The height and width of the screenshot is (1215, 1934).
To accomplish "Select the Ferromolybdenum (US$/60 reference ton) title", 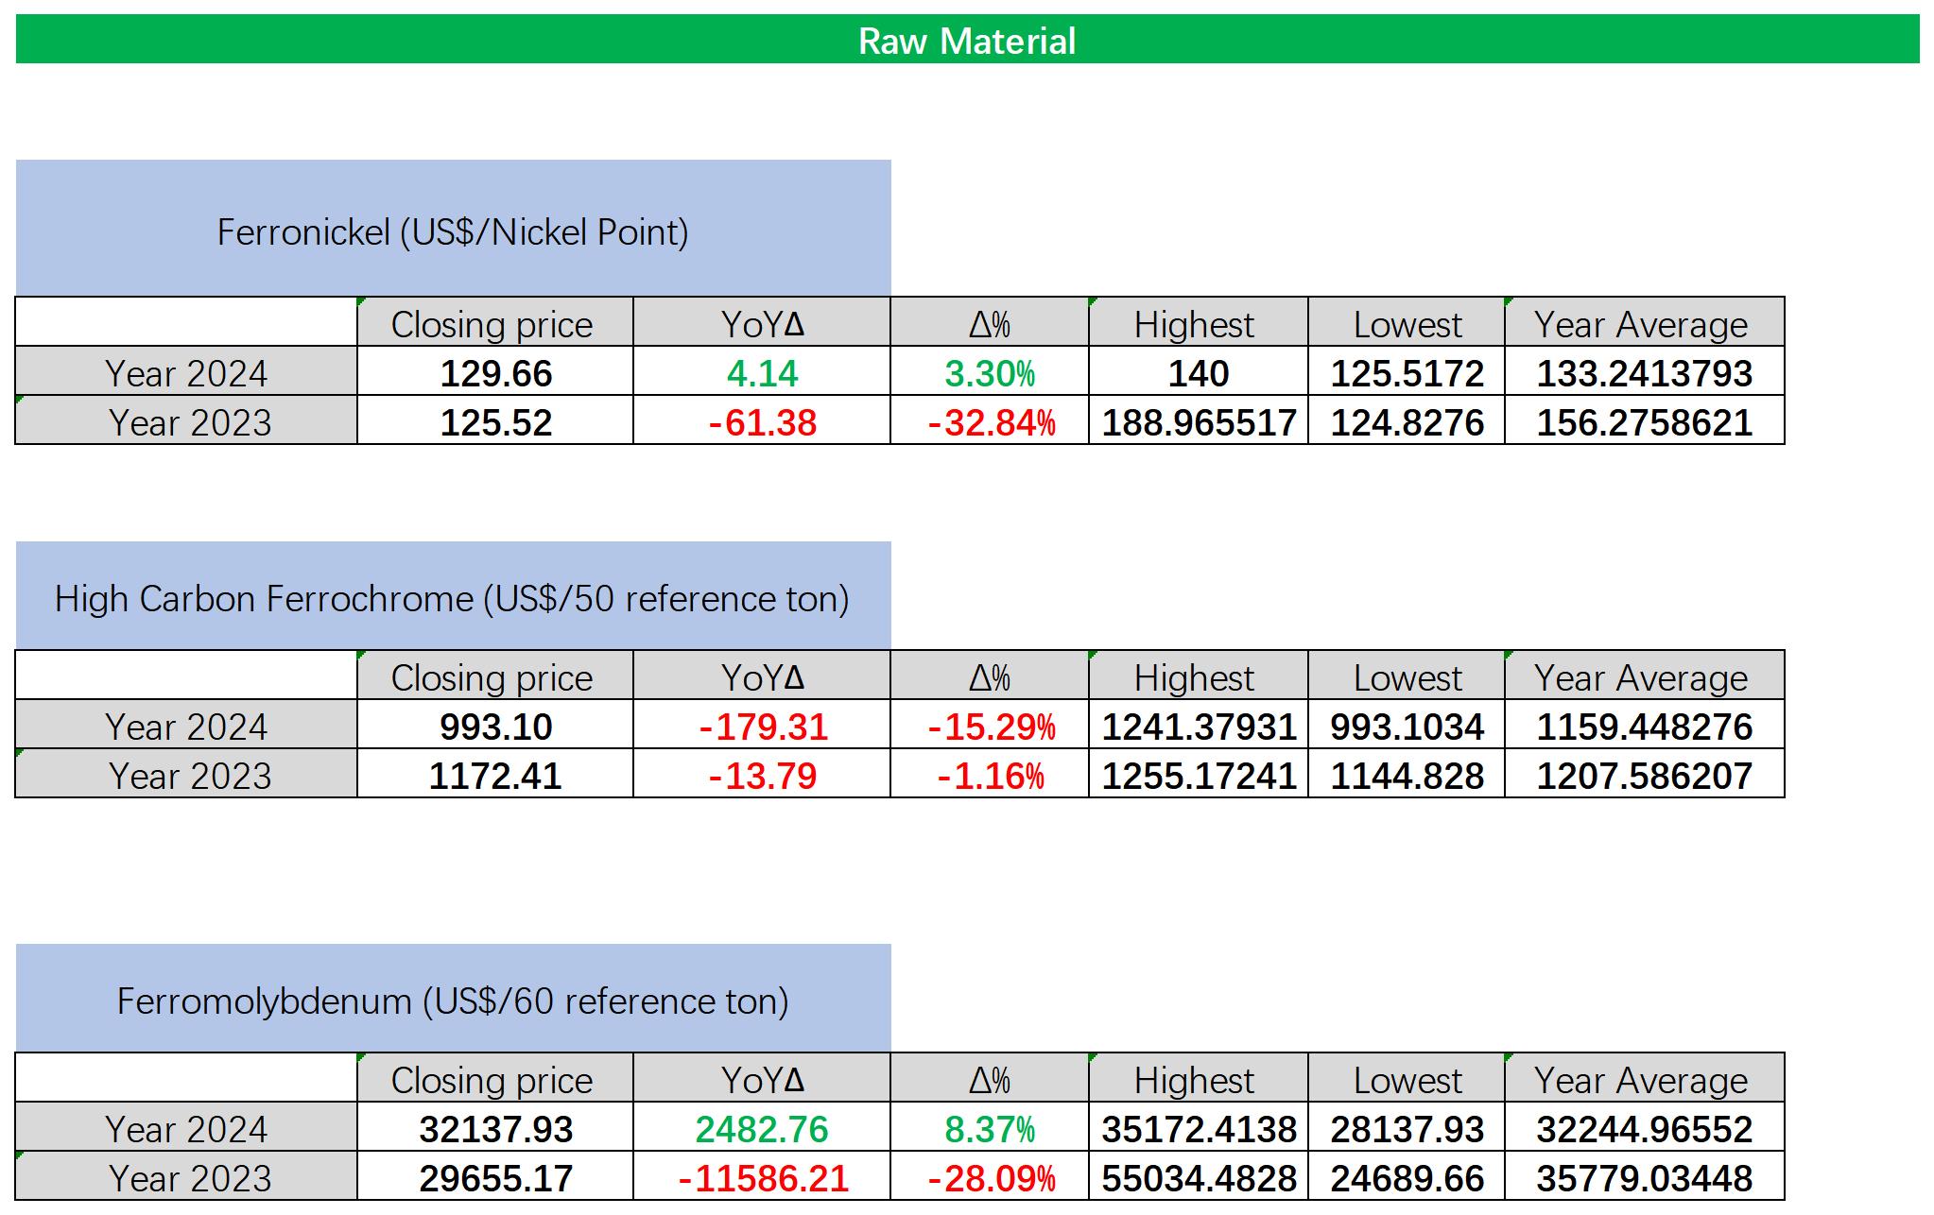I will tap(453, 1001).
